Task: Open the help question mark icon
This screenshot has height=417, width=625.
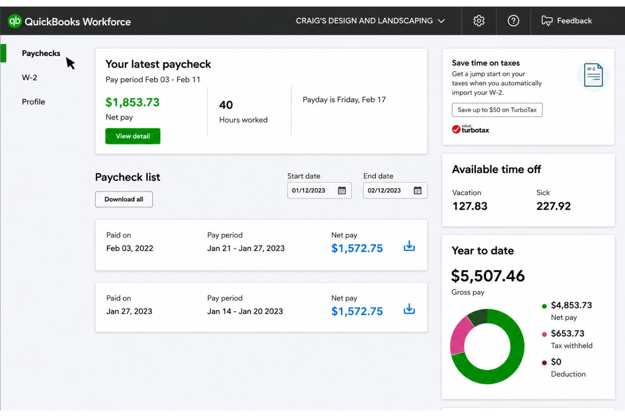Action: [x=513, y=21]
